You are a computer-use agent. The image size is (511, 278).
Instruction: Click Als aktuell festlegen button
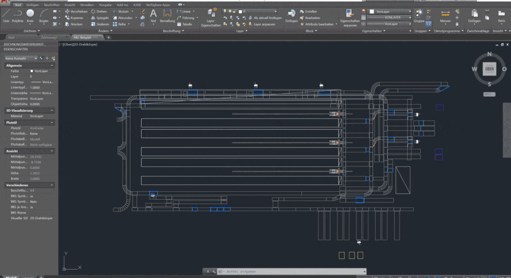tap(264, 18)
